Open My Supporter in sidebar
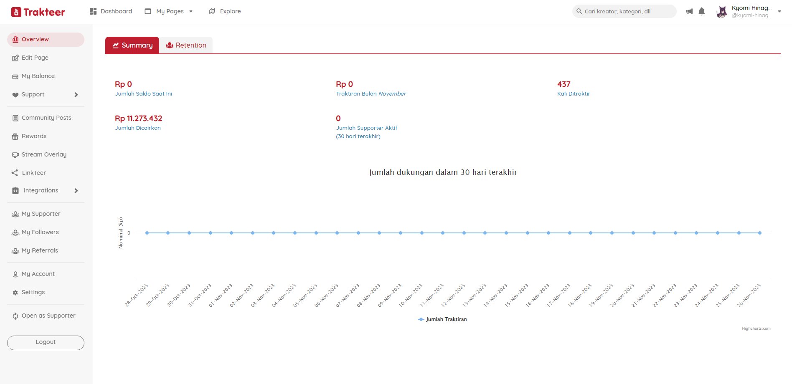The image size is (792, 384). [x=41, y=214]
